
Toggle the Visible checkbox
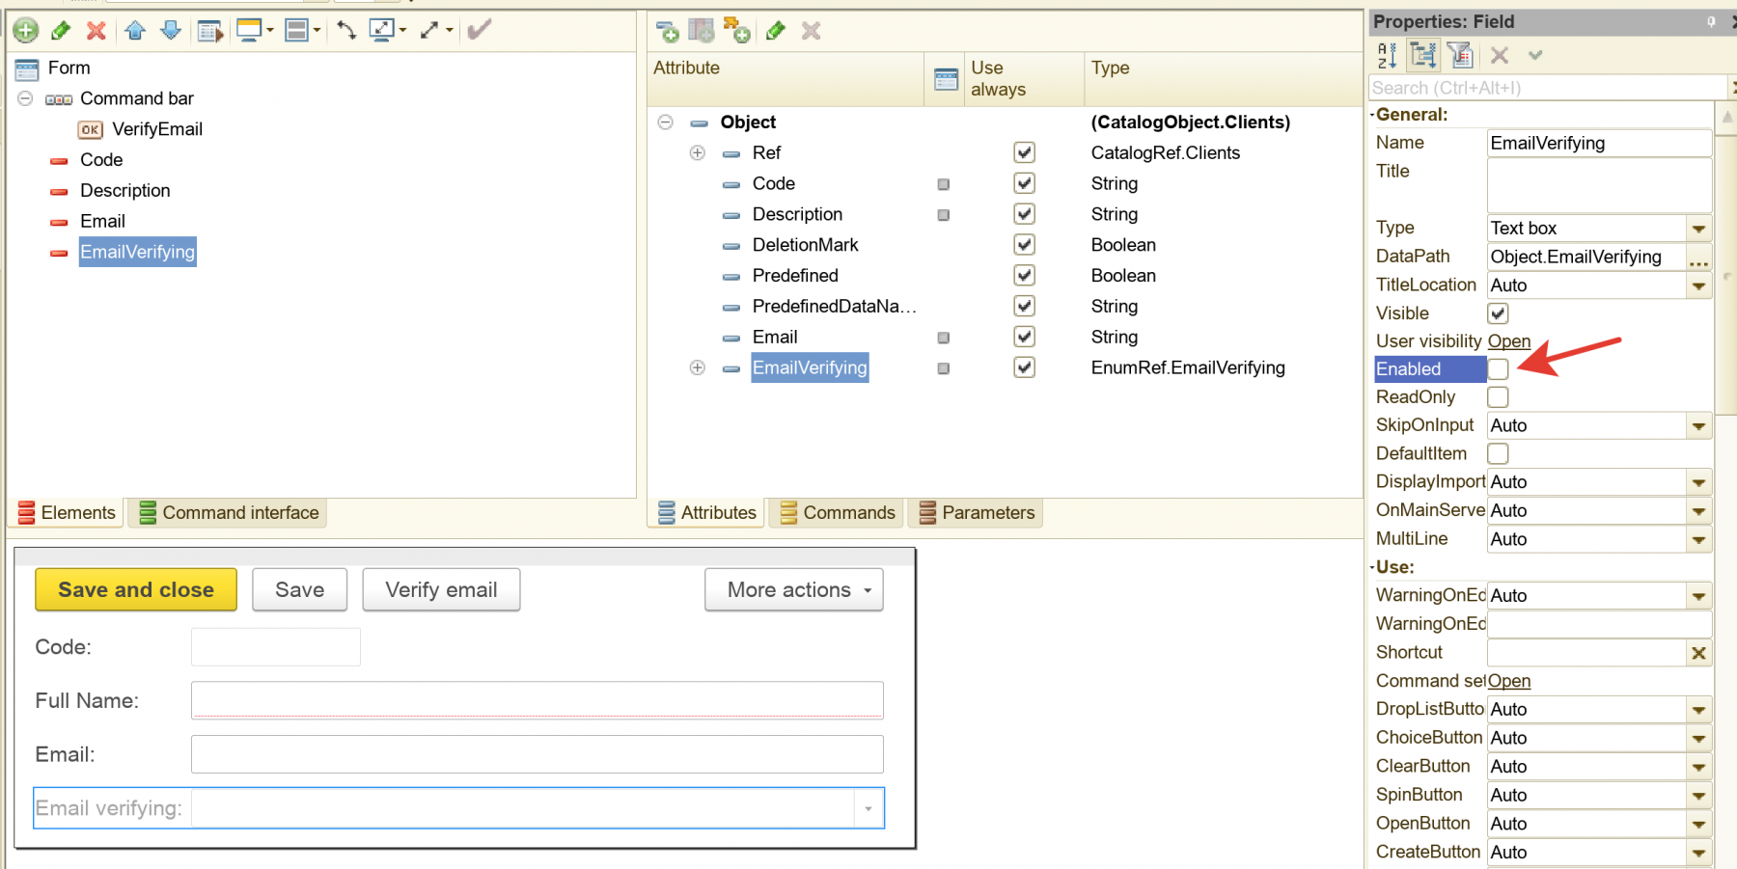[1498, 313]
